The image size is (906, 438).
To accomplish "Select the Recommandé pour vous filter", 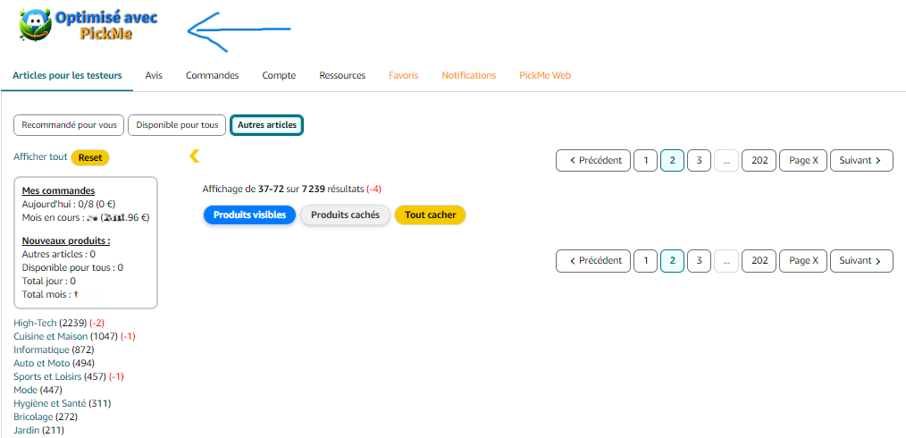I will coord(69,125).
